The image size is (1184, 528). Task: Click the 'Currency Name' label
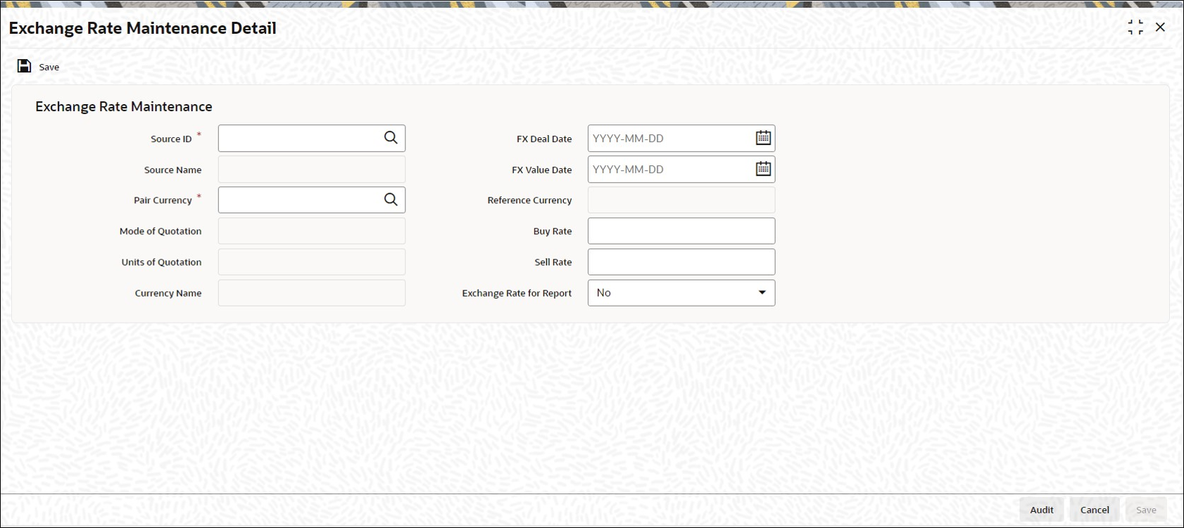[x=168, y=293]
